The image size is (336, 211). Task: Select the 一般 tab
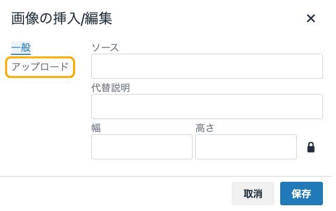pyautogui.click(x=21, y=48)
